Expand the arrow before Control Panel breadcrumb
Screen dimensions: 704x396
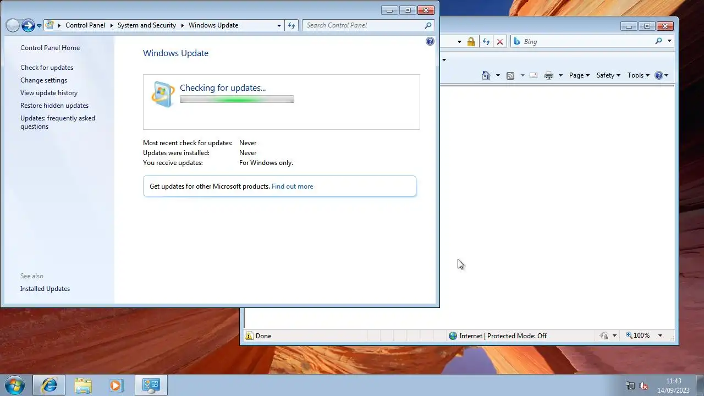(59, 25)
